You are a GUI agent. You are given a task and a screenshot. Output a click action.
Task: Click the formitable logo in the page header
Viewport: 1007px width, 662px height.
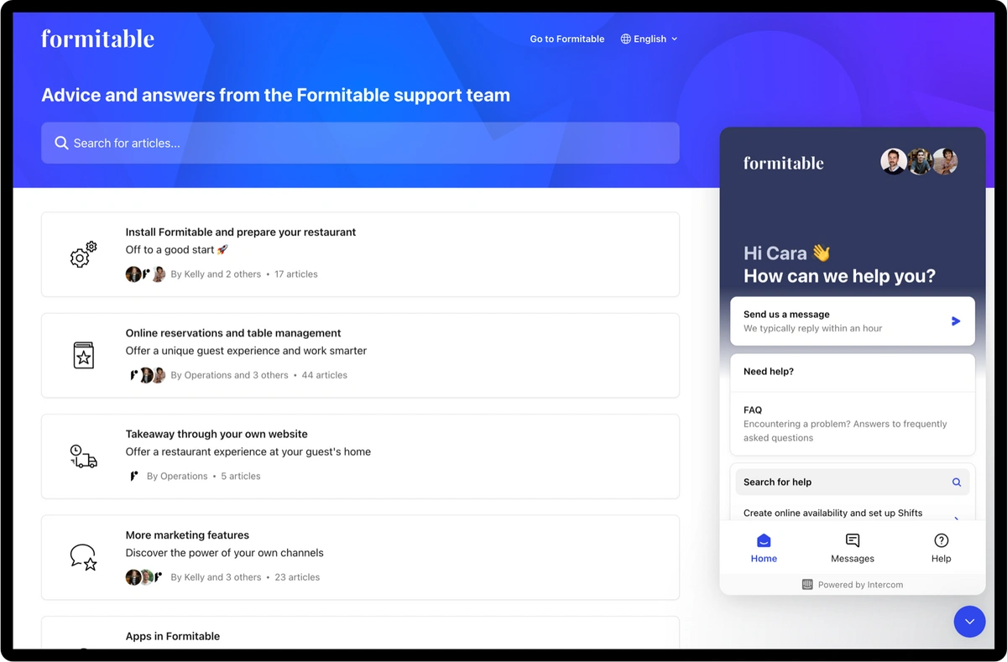pos(97,39)
